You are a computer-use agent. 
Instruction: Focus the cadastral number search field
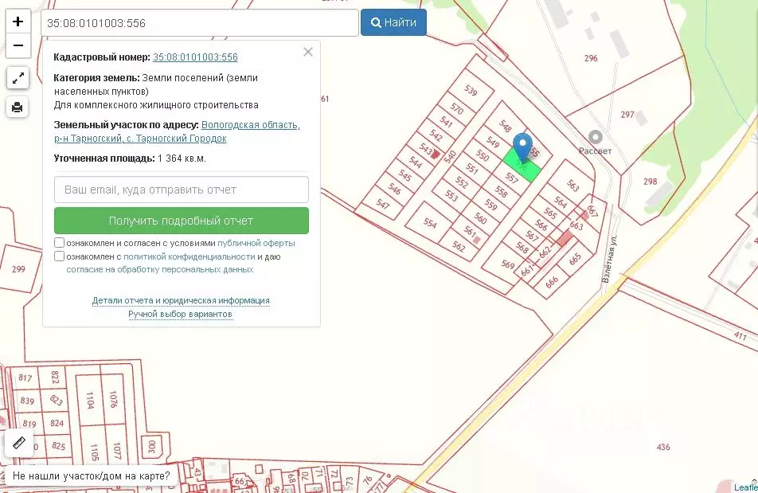pyautogui.click(x=200, y=23)
